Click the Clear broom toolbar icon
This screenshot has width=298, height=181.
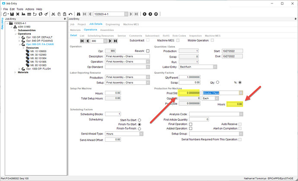click(x=46, y=14)
